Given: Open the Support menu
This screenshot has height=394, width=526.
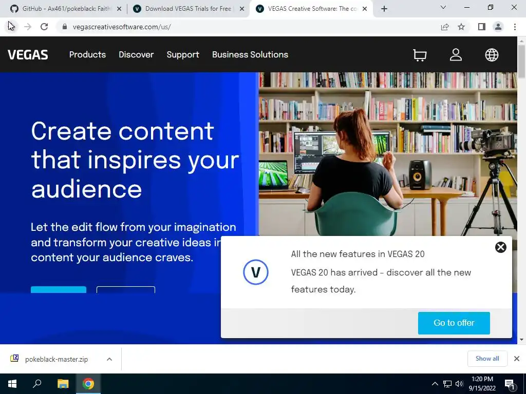Looking at the screenshot, I should 183,54.
